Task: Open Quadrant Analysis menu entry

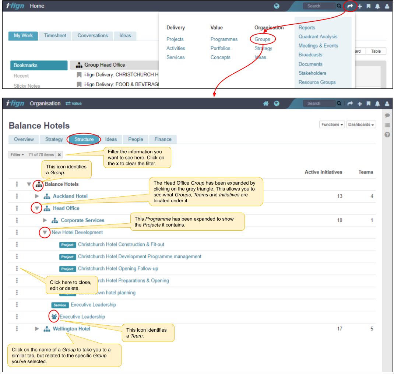Action: click(x=318, y=37)
